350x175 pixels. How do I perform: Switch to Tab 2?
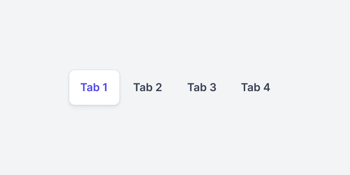[148, 87]
